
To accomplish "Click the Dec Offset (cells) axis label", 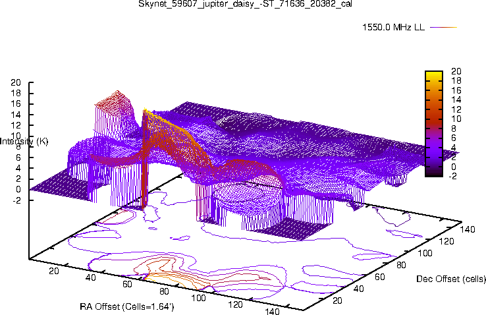I will click(451, 279).
